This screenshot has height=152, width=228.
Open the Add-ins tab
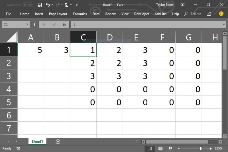coord(160,14)
